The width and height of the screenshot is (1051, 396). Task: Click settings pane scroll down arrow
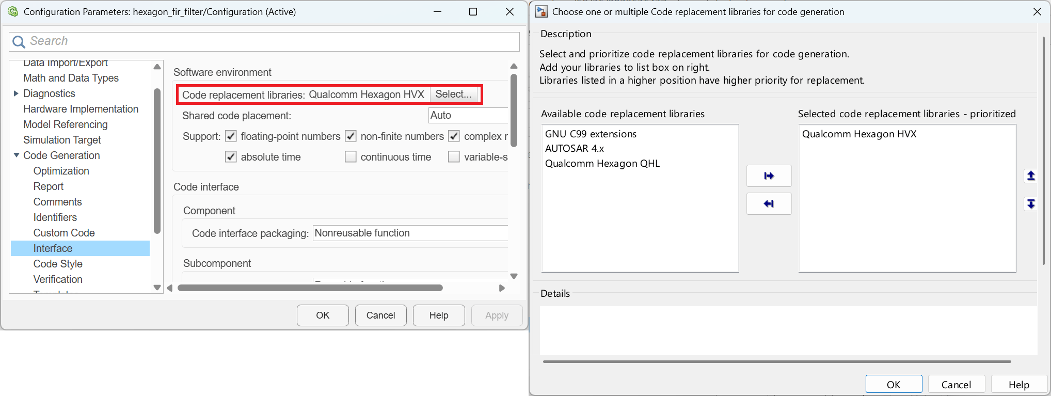[x=514, y=276]
